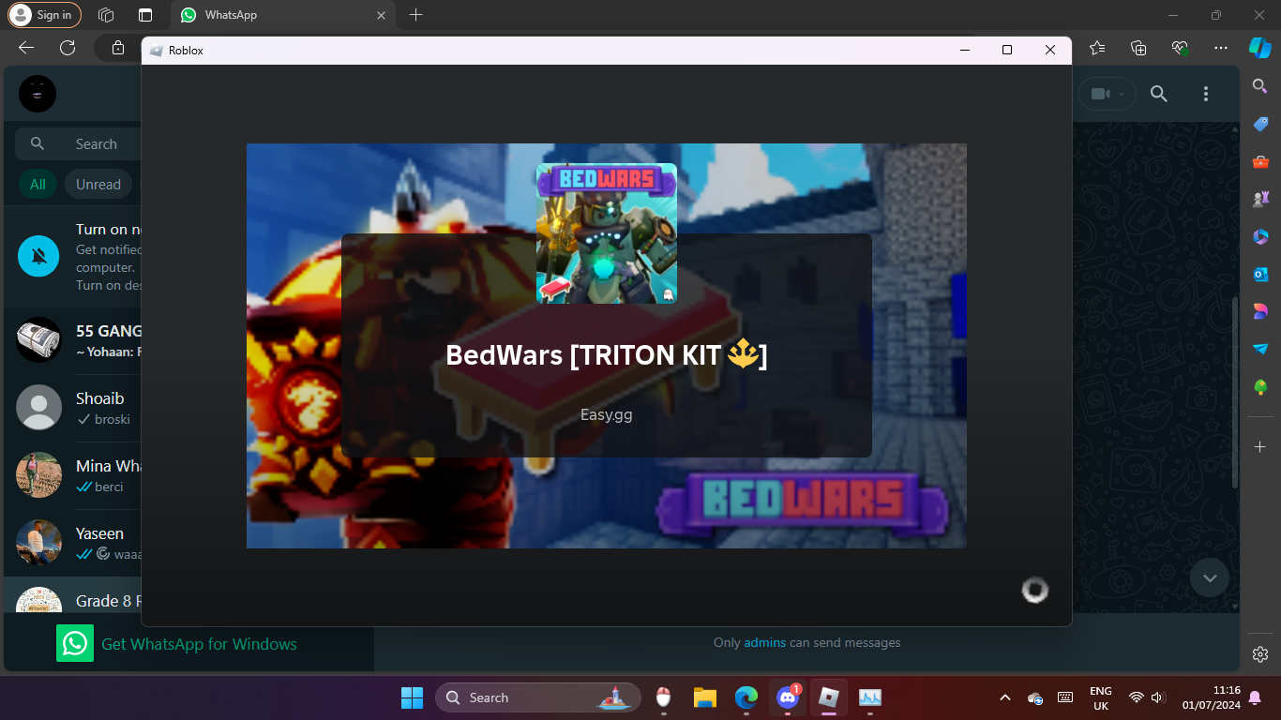Screen dimensions: 1281x720
Task: Open Edge settings and more menu
Action: click(x=1220, y=48)
